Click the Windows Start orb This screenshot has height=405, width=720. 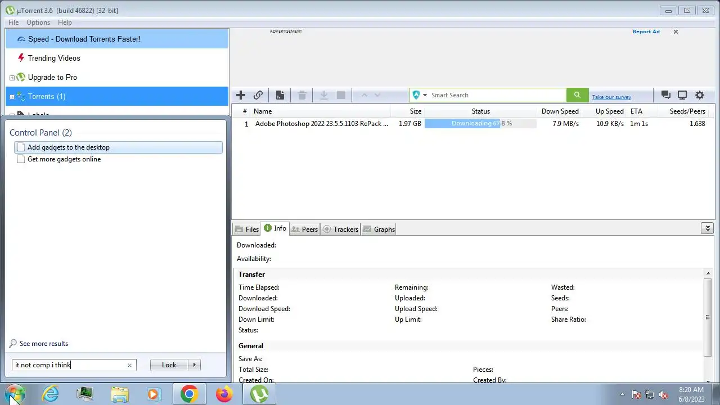(x=15, y=394)
